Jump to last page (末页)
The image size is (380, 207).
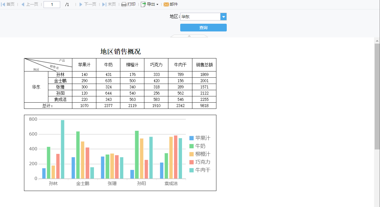coord(109,4)
